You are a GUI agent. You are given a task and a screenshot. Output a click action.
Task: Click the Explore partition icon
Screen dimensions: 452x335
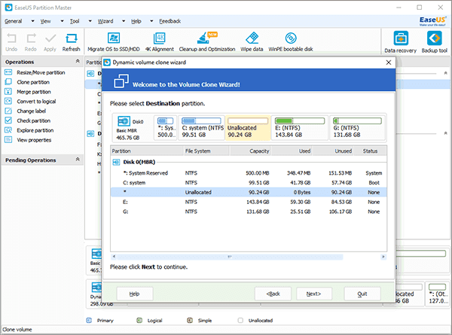[8, 130]
